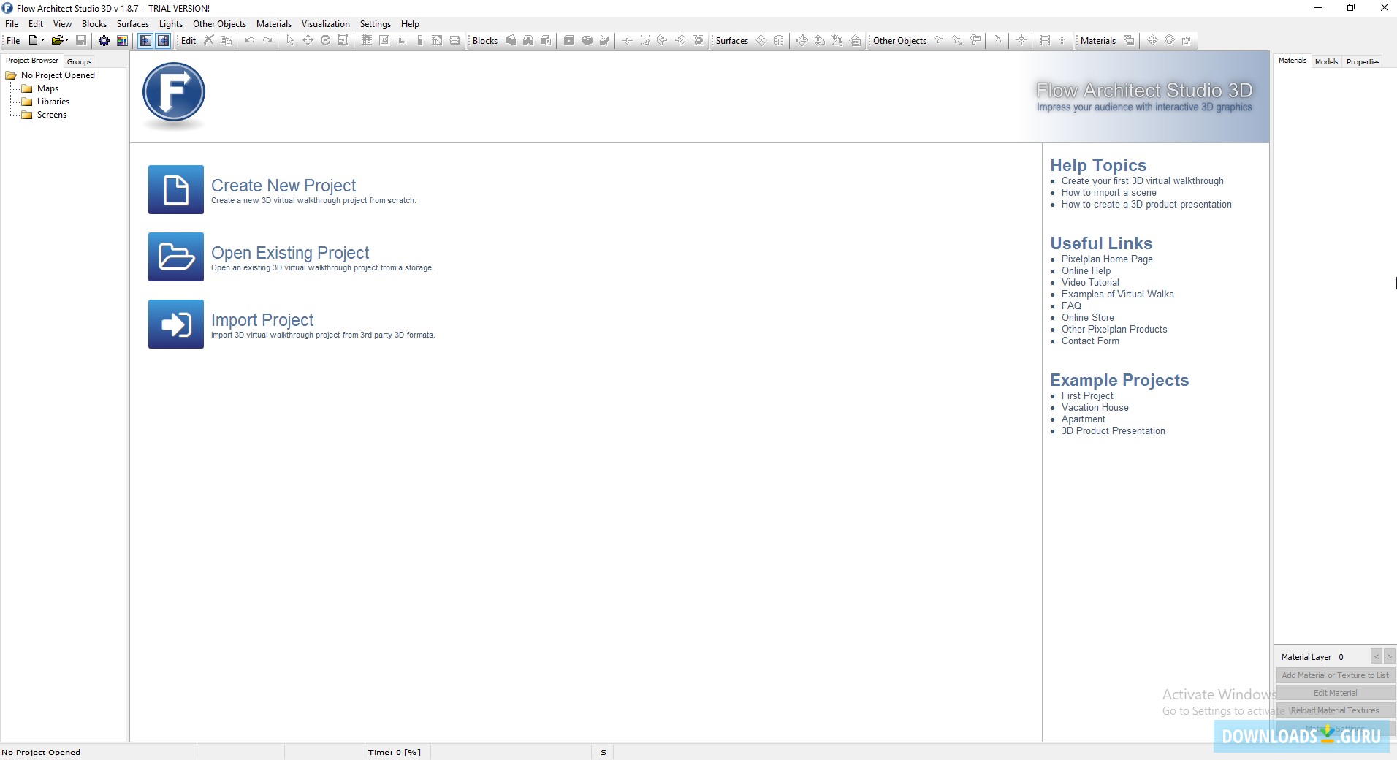Click Create New Project
The height and width of the screenshot is (760, 1397).
(x=283, y=186)
